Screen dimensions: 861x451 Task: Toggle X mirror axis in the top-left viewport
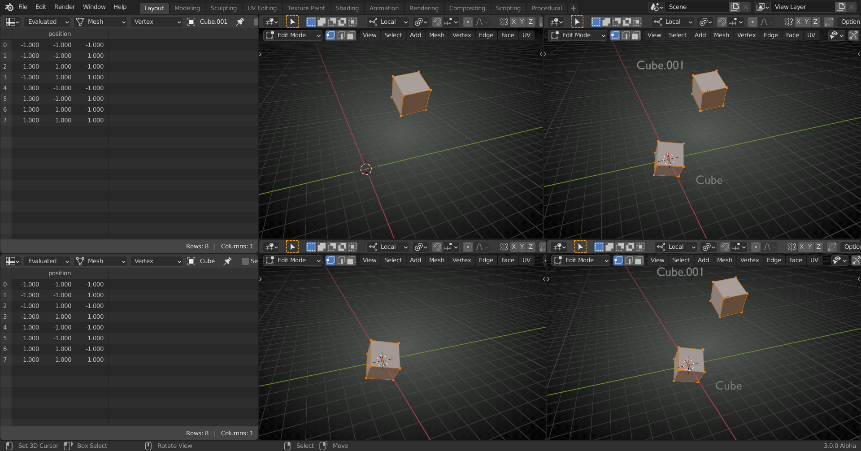[513, 22]
